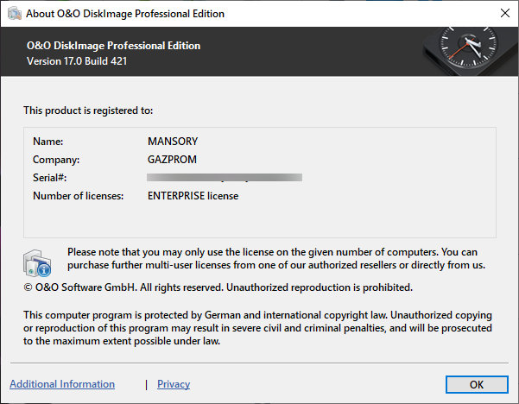
Task: Click the 'About O&O DiskImage' window title text
Action: 126,14
